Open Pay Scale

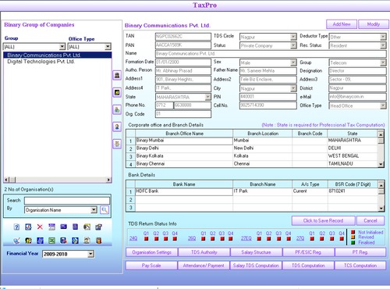point(151,266)
